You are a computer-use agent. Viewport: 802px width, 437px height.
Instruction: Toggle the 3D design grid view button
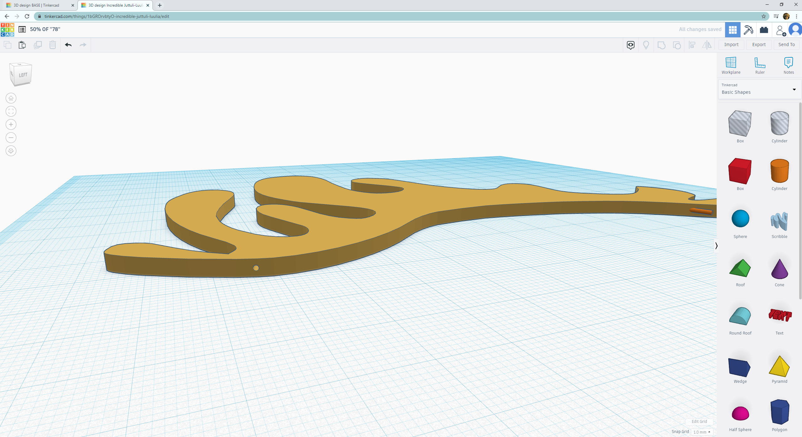(x=733, y=30)
